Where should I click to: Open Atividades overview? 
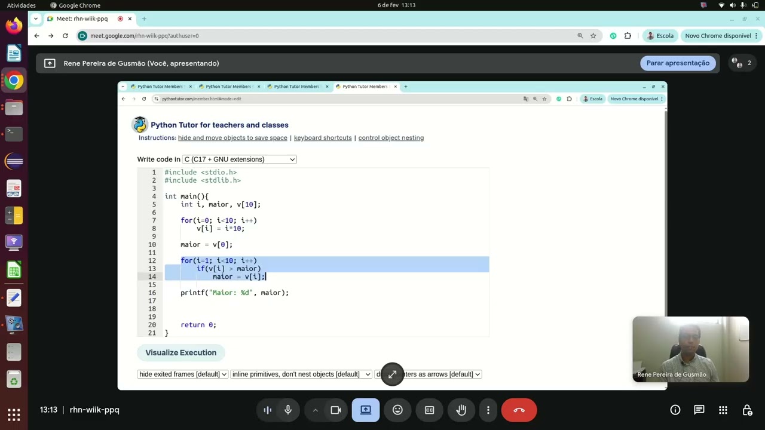pyautogui.click(x=22, y=5)
